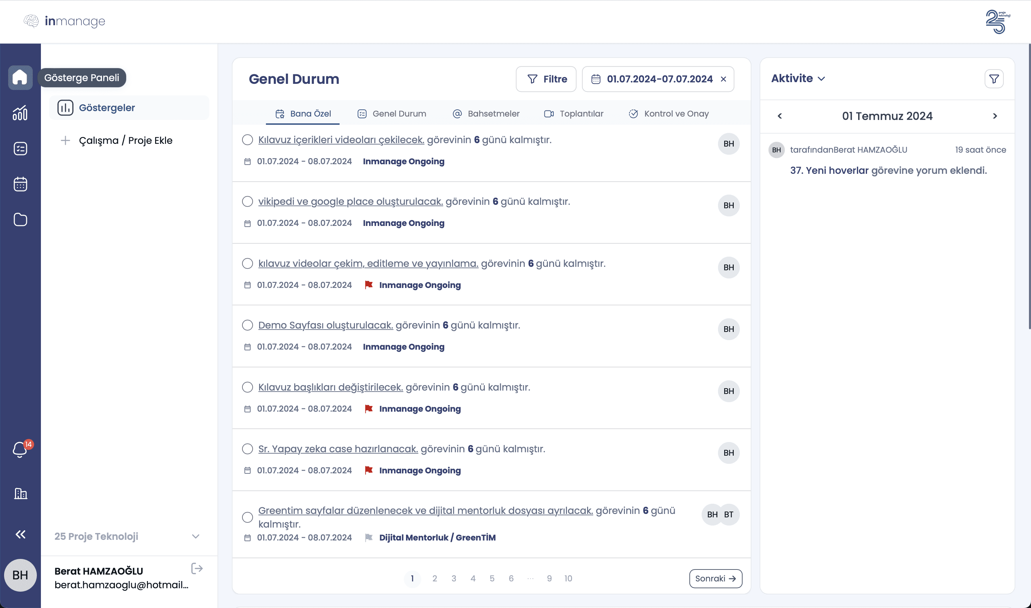
Task: Click the company building sidebar icon
Action: [20, 493]
